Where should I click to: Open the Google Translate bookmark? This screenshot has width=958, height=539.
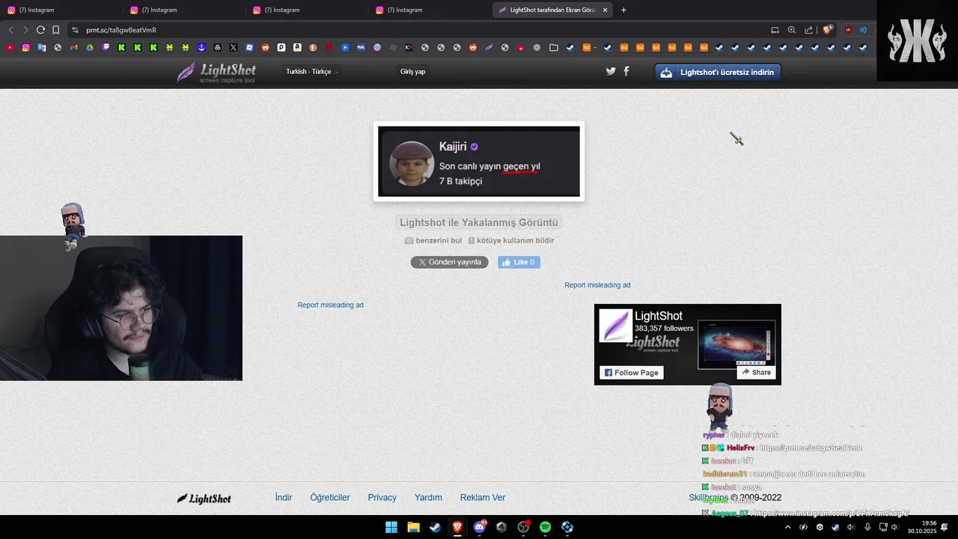(x=41, y=47)
